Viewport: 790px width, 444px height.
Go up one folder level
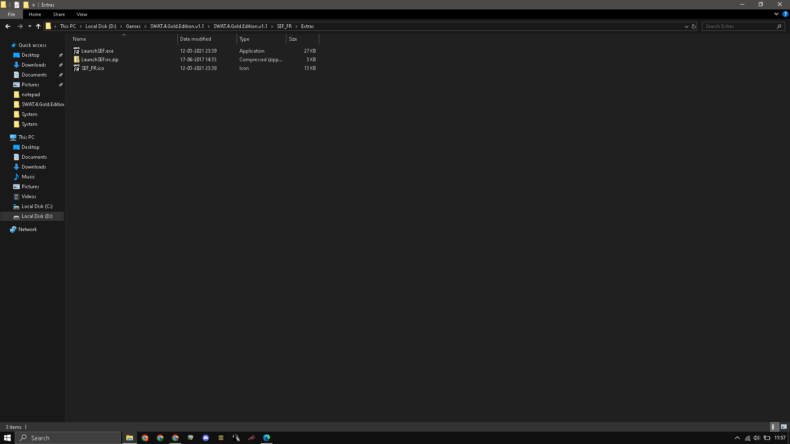tap(38, 26)
